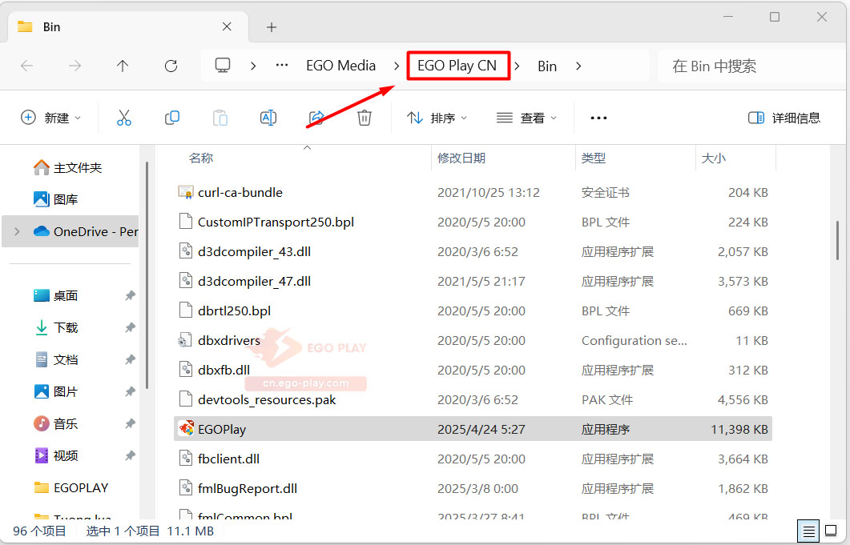
Task: Click the file list vertical scrollbar
Action: click(837, 241)
